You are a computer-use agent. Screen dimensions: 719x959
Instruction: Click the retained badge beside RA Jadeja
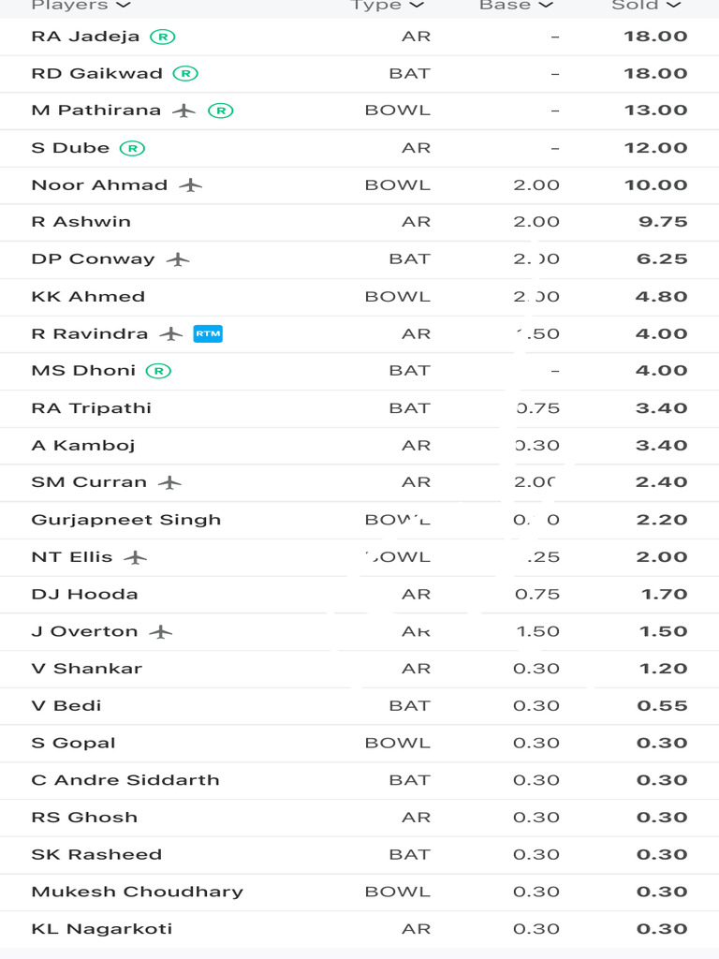[x=163, y=37]
